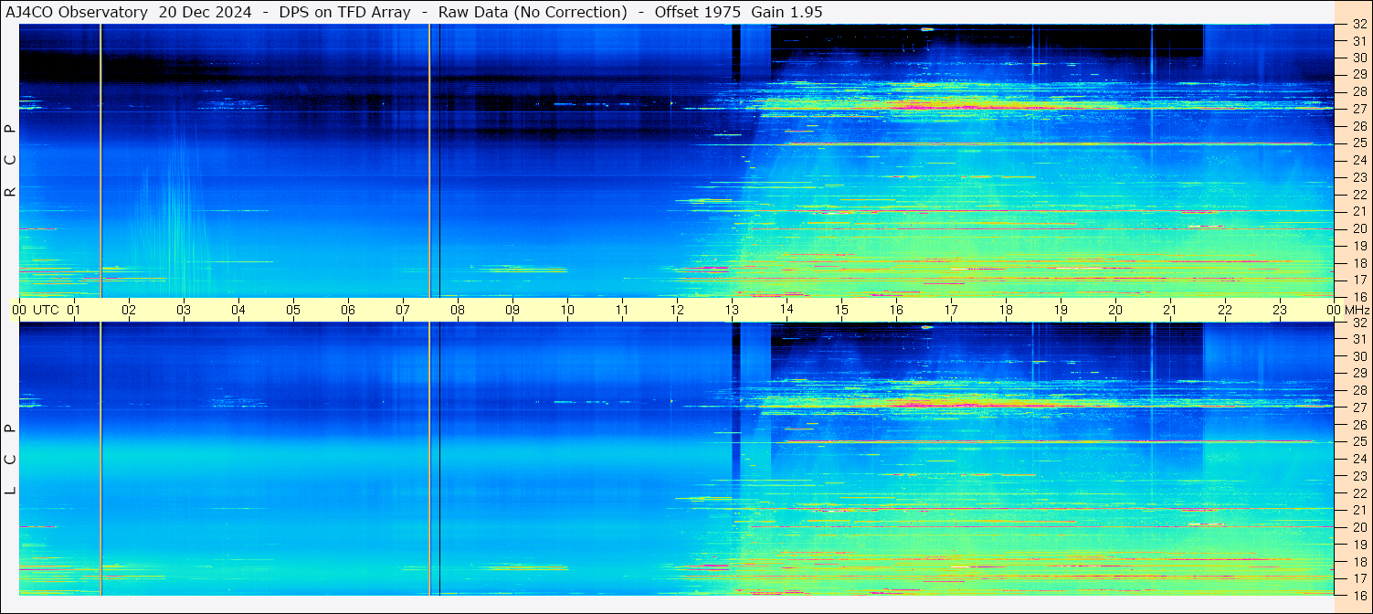Click the 20 MHz frequency label of LCP panel
Screen dimensions: 1373x614
[1359, 527]
